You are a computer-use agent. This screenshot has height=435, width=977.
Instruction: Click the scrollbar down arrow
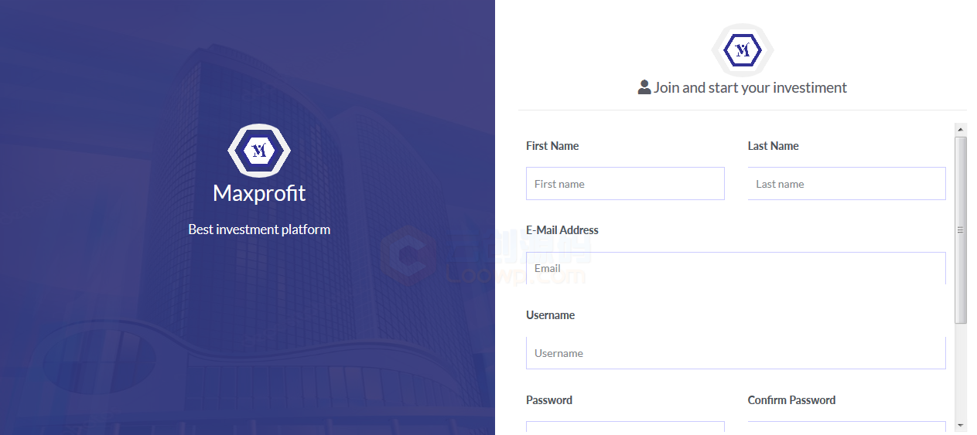point(961,425)
